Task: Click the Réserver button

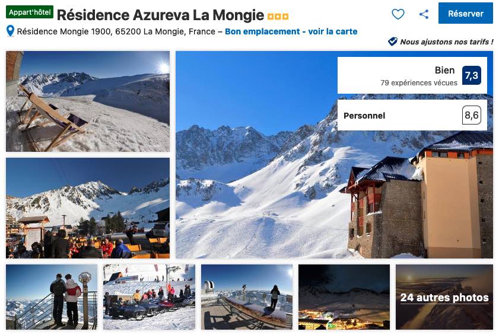Action: pyautogui.click(x=465, y=14)
